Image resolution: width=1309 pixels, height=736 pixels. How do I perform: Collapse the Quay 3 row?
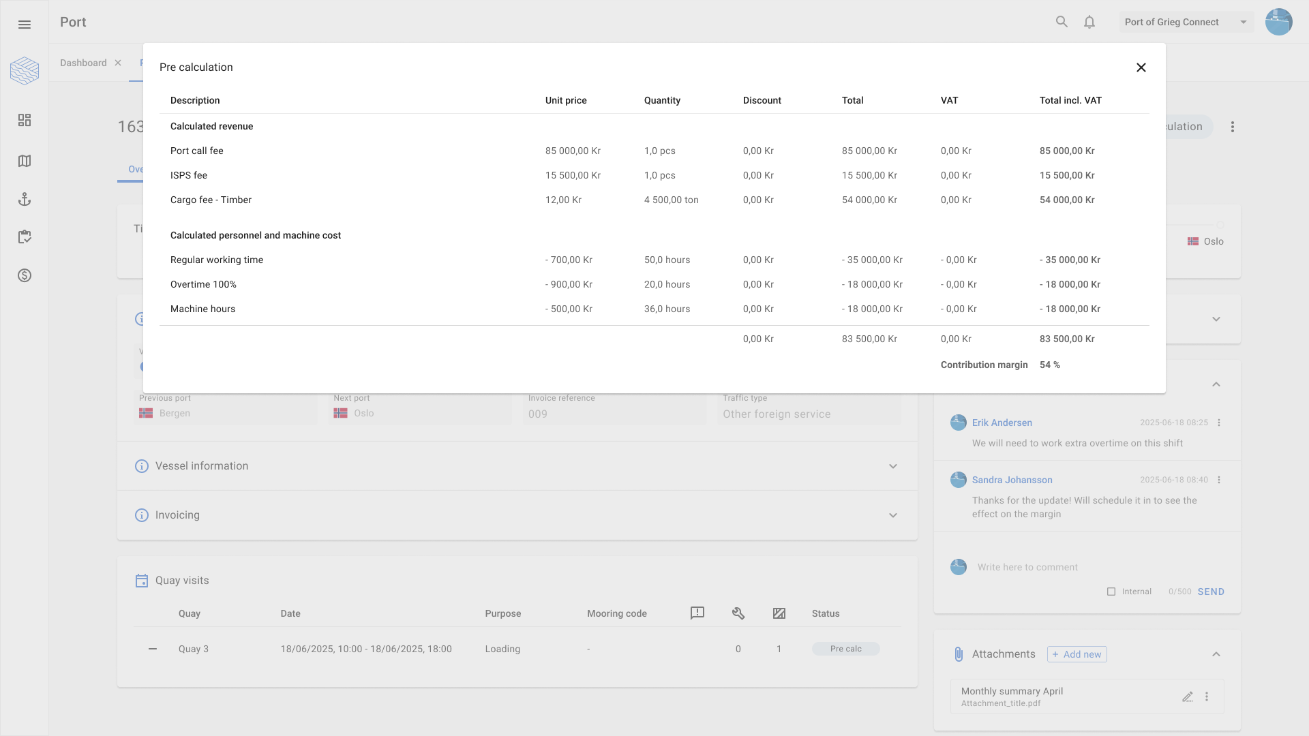point(153,649)
